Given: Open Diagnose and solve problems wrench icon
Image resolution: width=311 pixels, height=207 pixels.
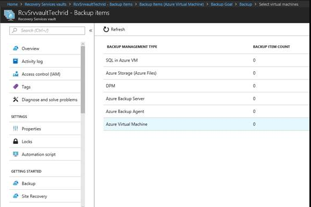Looking at the screenshot, I should pyautogui.click(x=16, y=99).
